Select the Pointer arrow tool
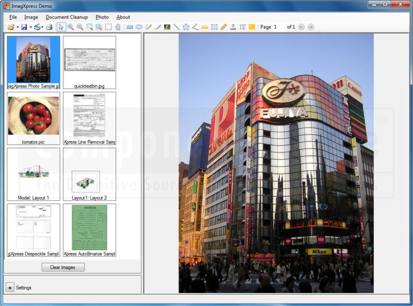The width and height of the screenshot is (413, 306). (x=61, y=27)
